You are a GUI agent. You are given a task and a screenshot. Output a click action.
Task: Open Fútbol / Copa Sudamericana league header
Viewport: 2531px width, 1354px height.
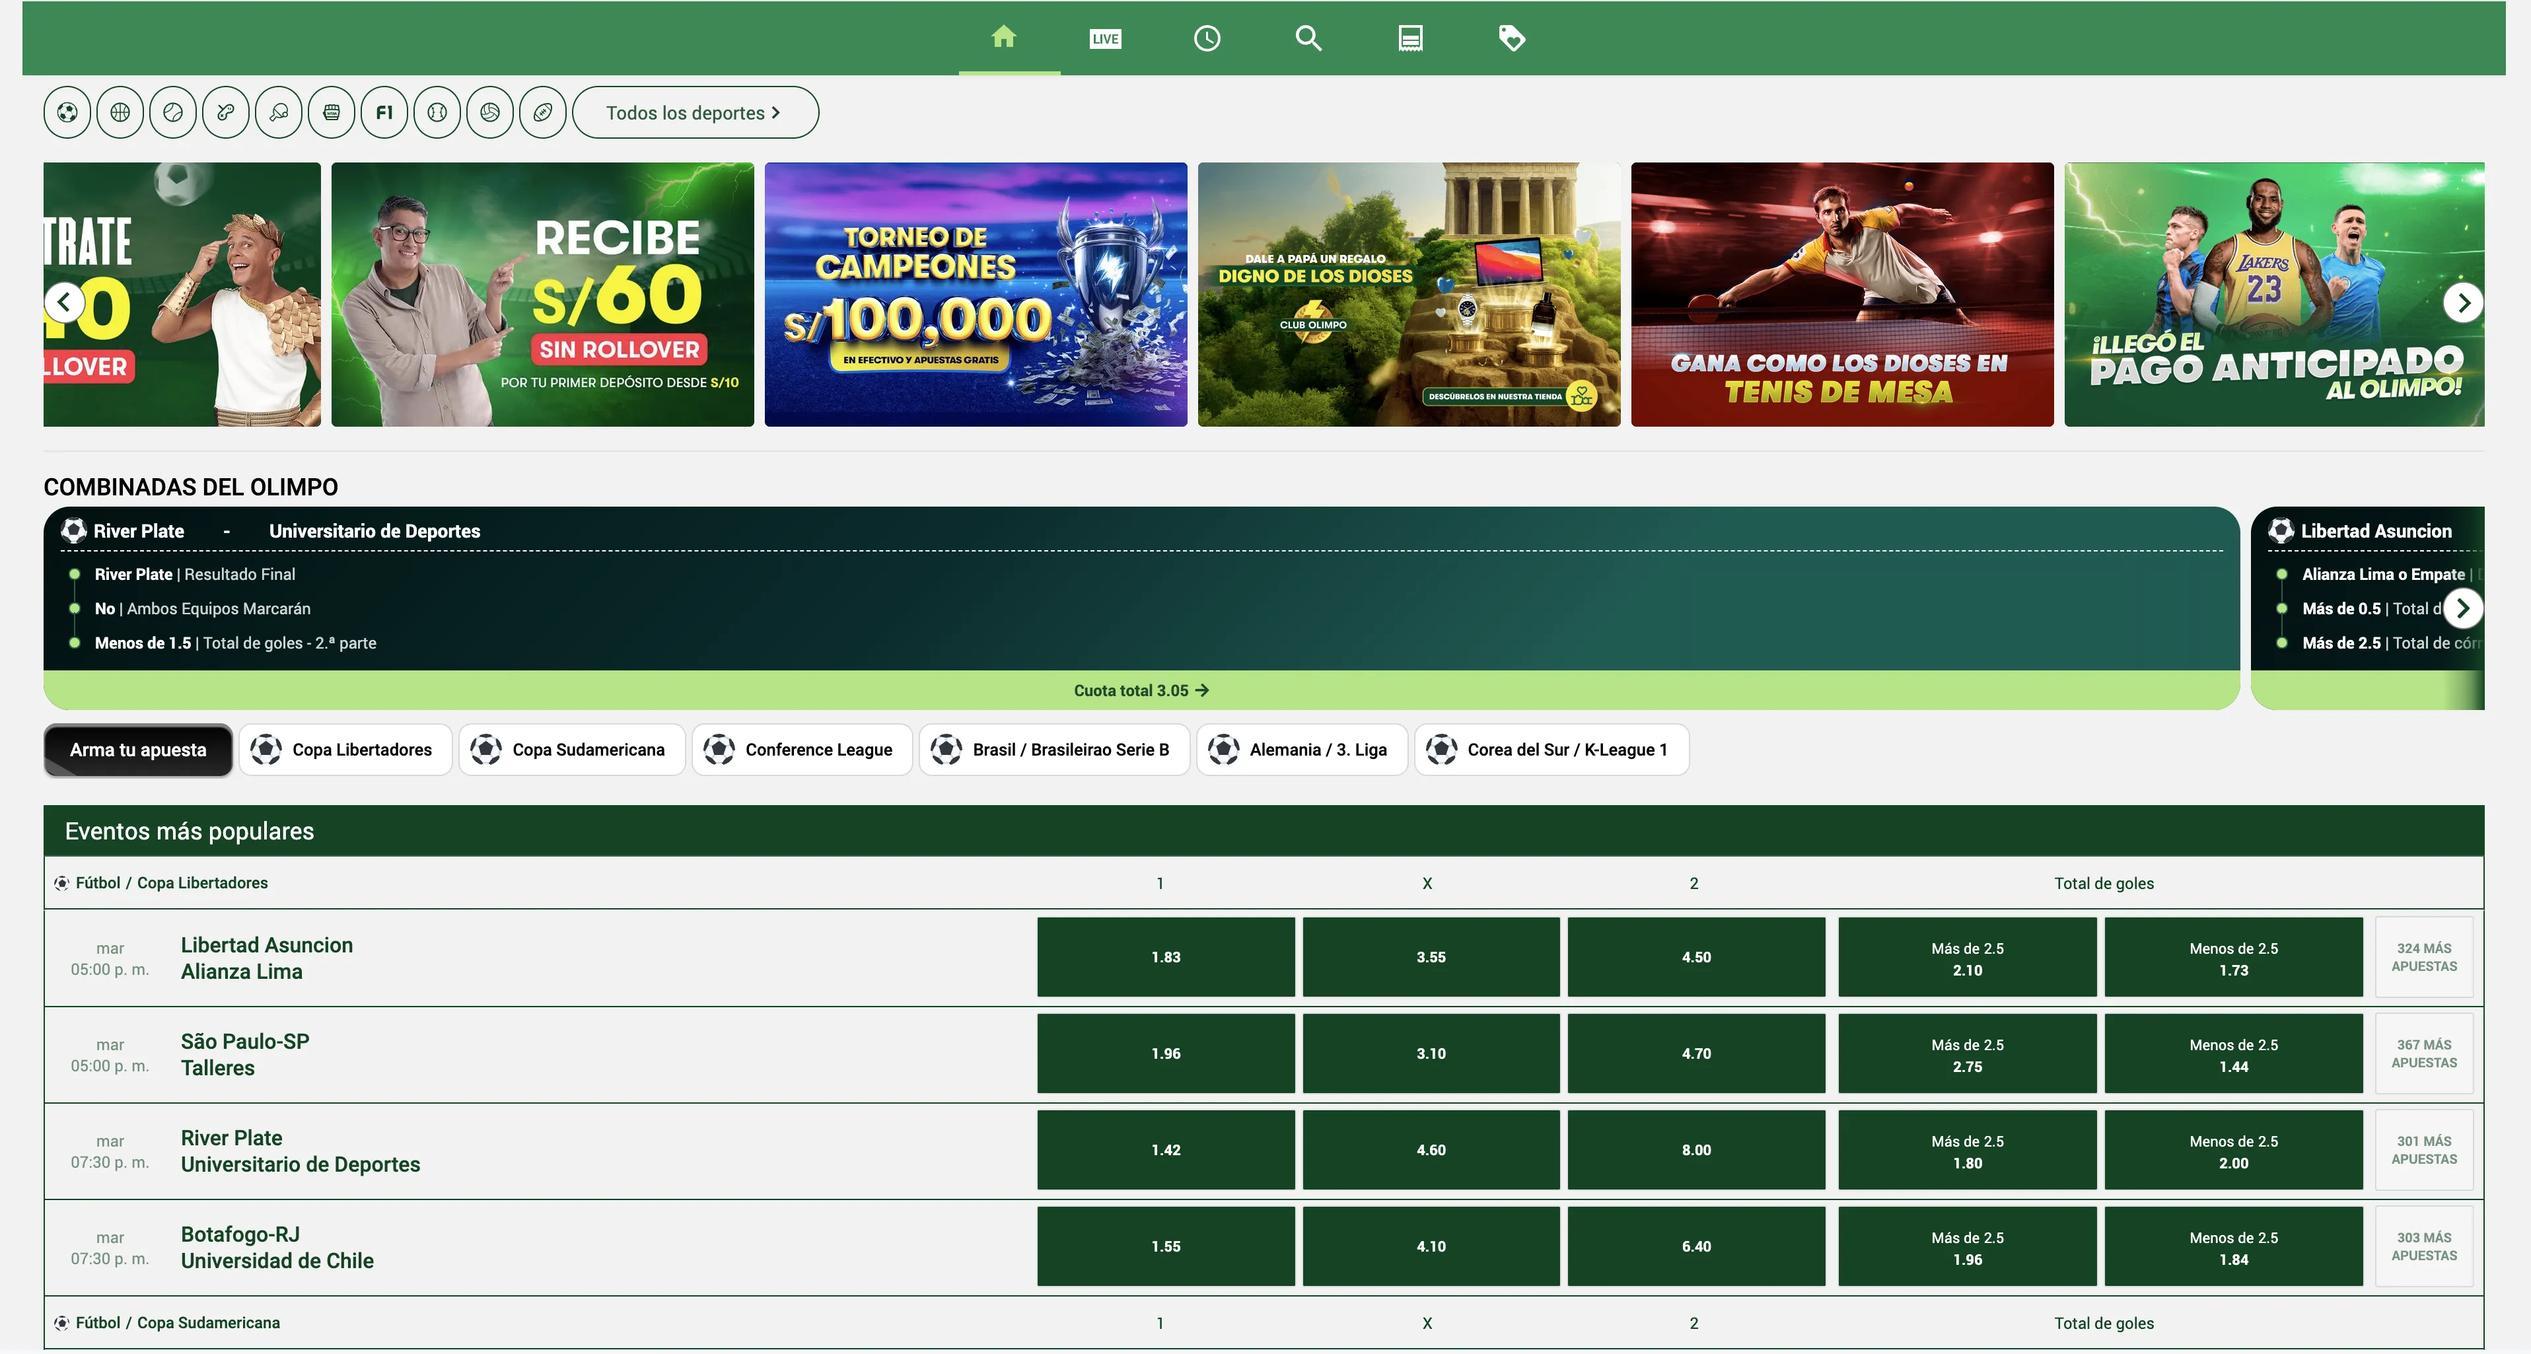(177, 1322)
